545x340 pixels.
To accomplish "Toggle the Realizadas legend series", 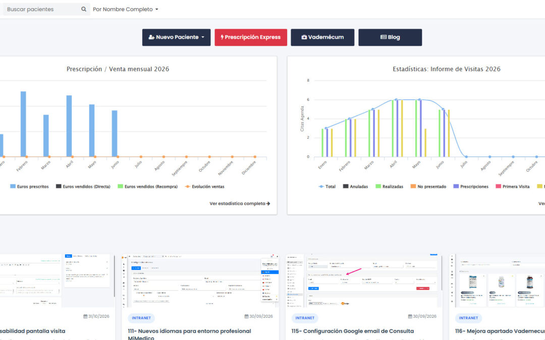I will click(389, 186).
